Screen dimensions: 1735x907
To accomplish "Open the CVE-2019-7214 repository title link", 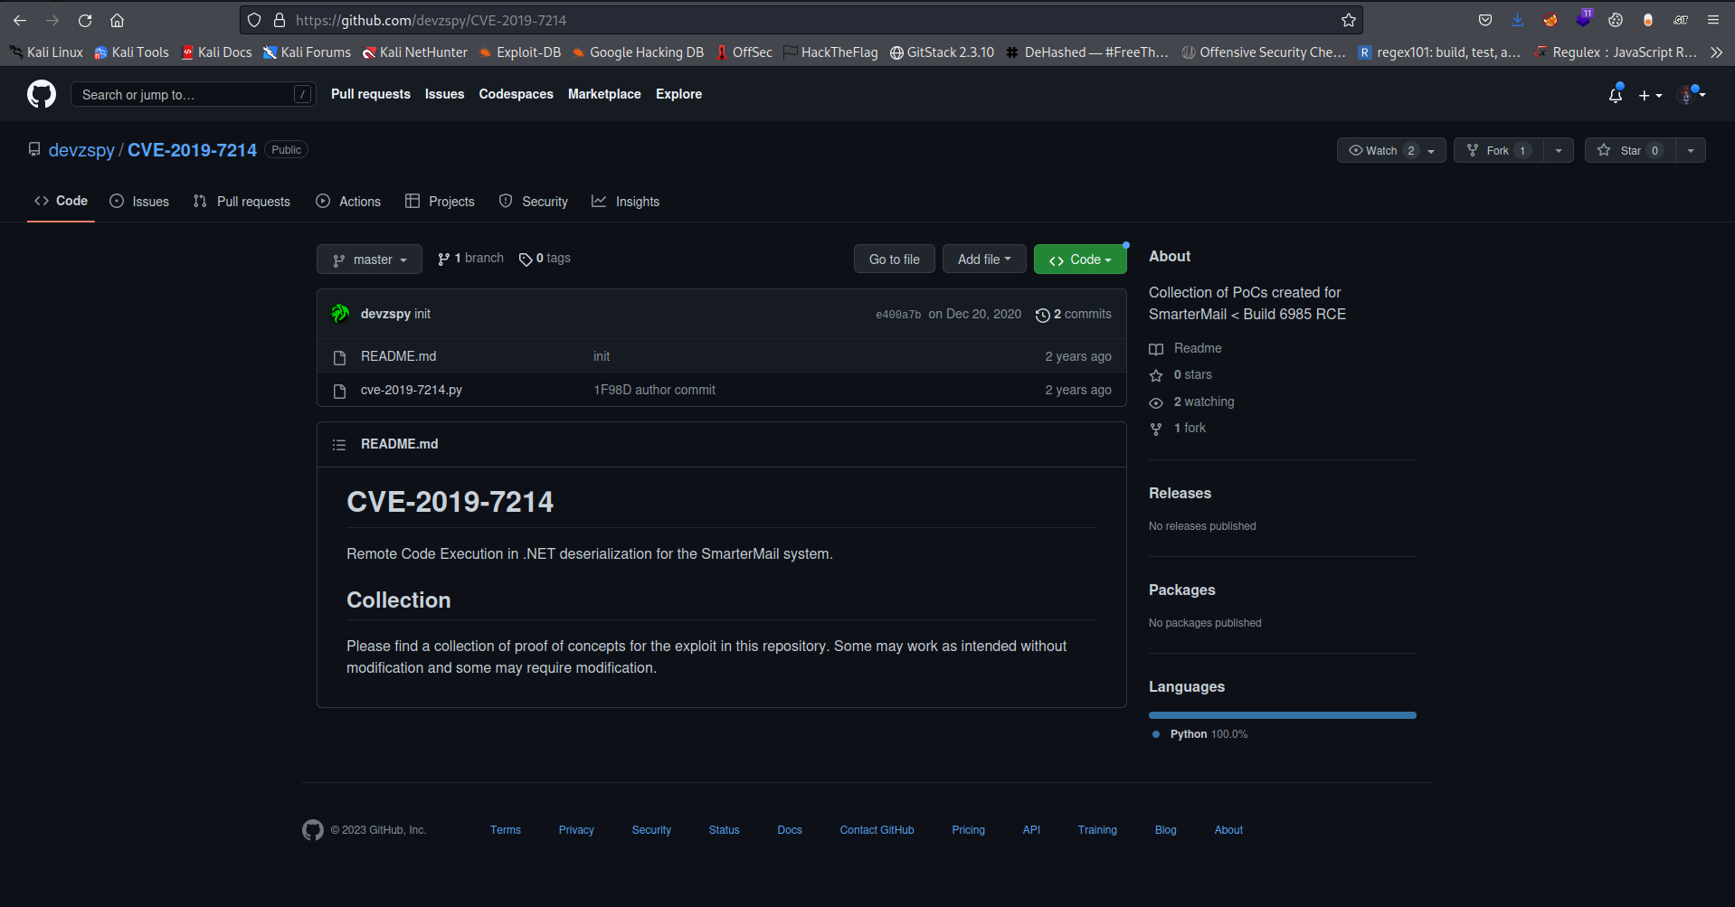I will [x=192, y=150].
